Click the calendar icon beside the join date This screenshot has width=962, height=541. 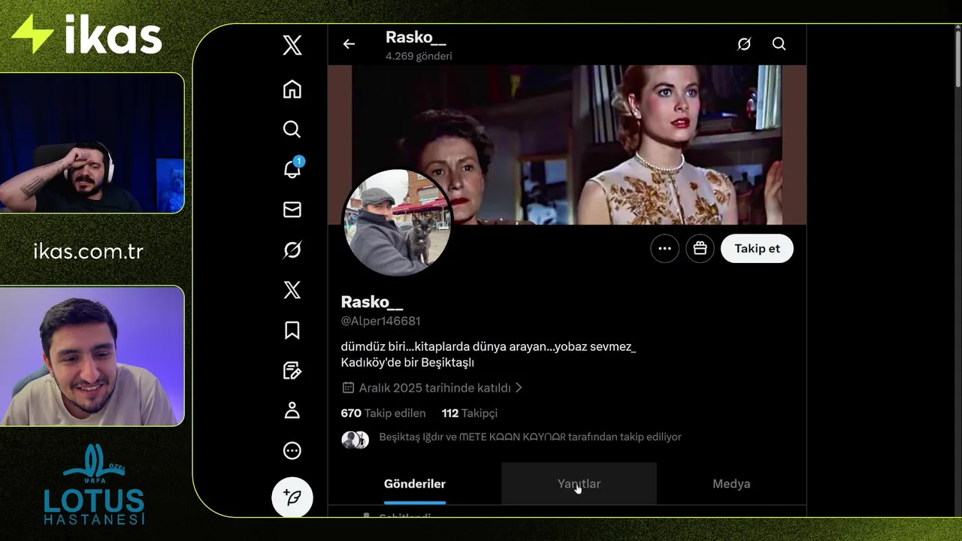point(348,388)
